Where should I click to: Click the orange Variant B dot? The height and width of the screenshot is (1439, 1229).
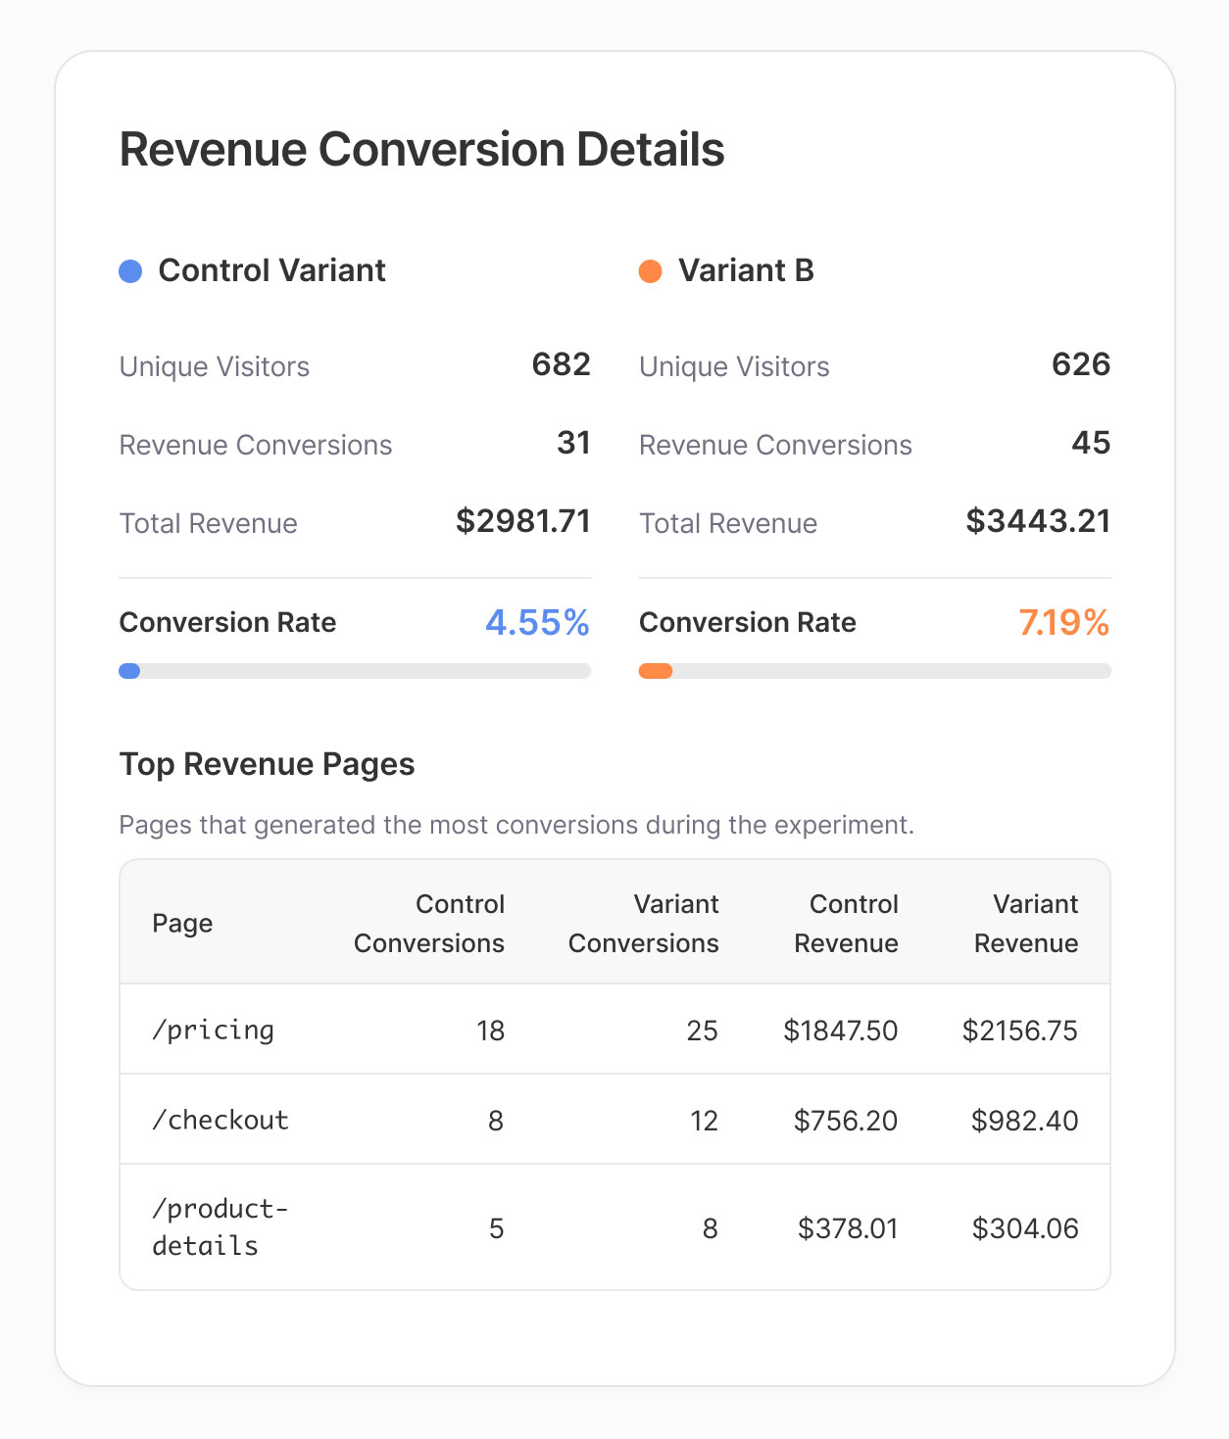click(650, 271)
